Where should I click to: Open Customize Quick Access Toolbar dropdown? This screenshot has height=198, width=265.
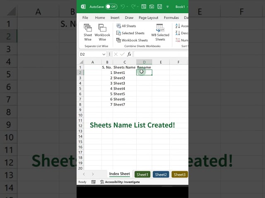pyautogui.click(x=167, y=7)
